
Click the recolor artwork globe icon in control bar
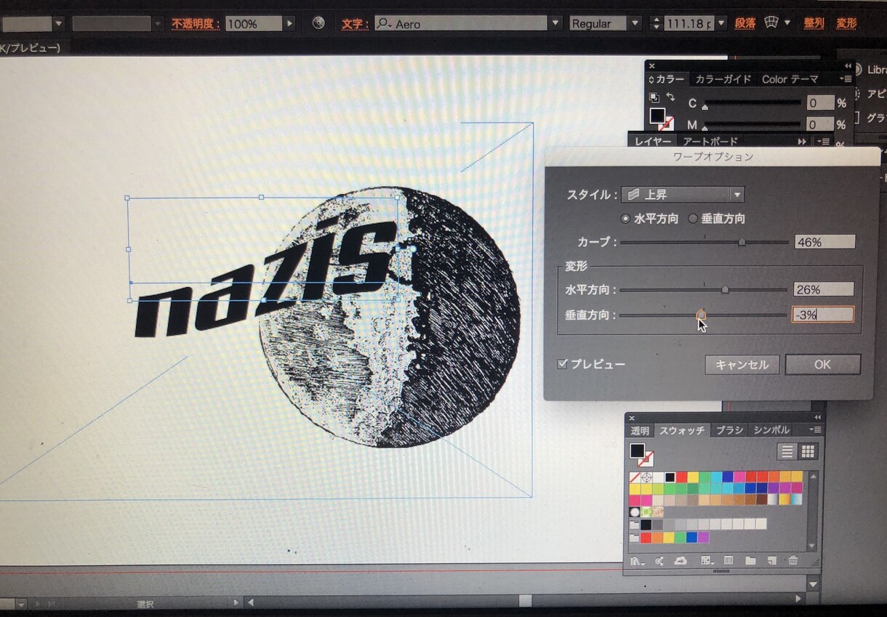point(318,23)
